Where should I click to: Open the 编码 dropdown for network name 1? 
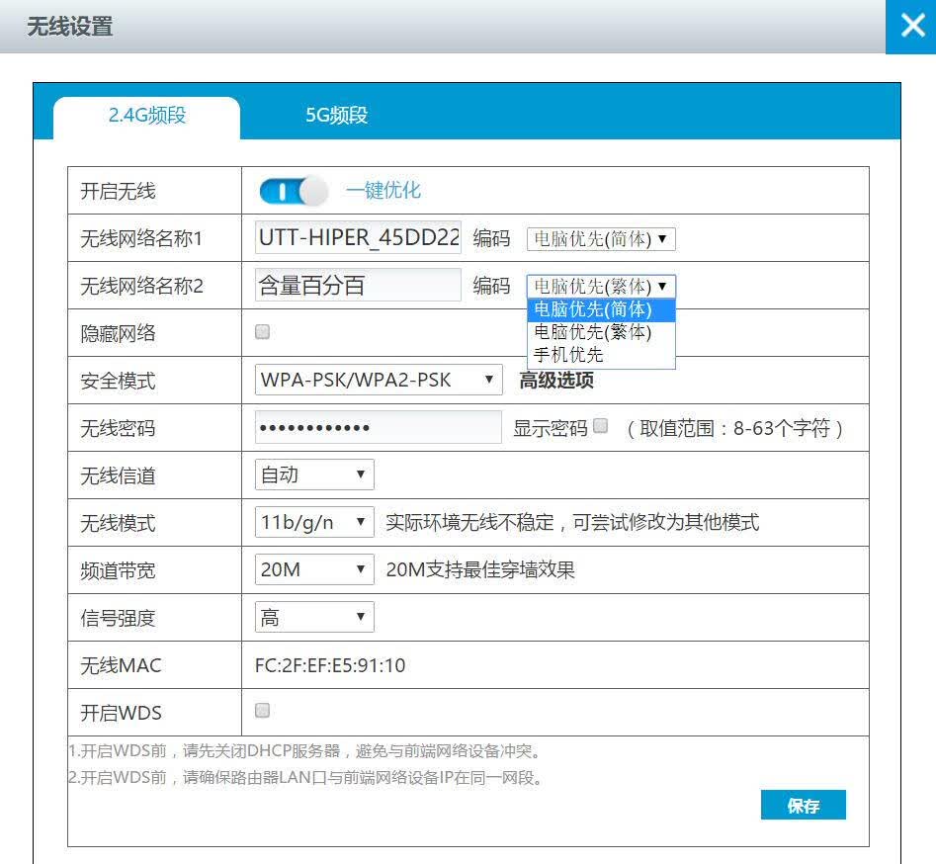click(x=601, y=239)
